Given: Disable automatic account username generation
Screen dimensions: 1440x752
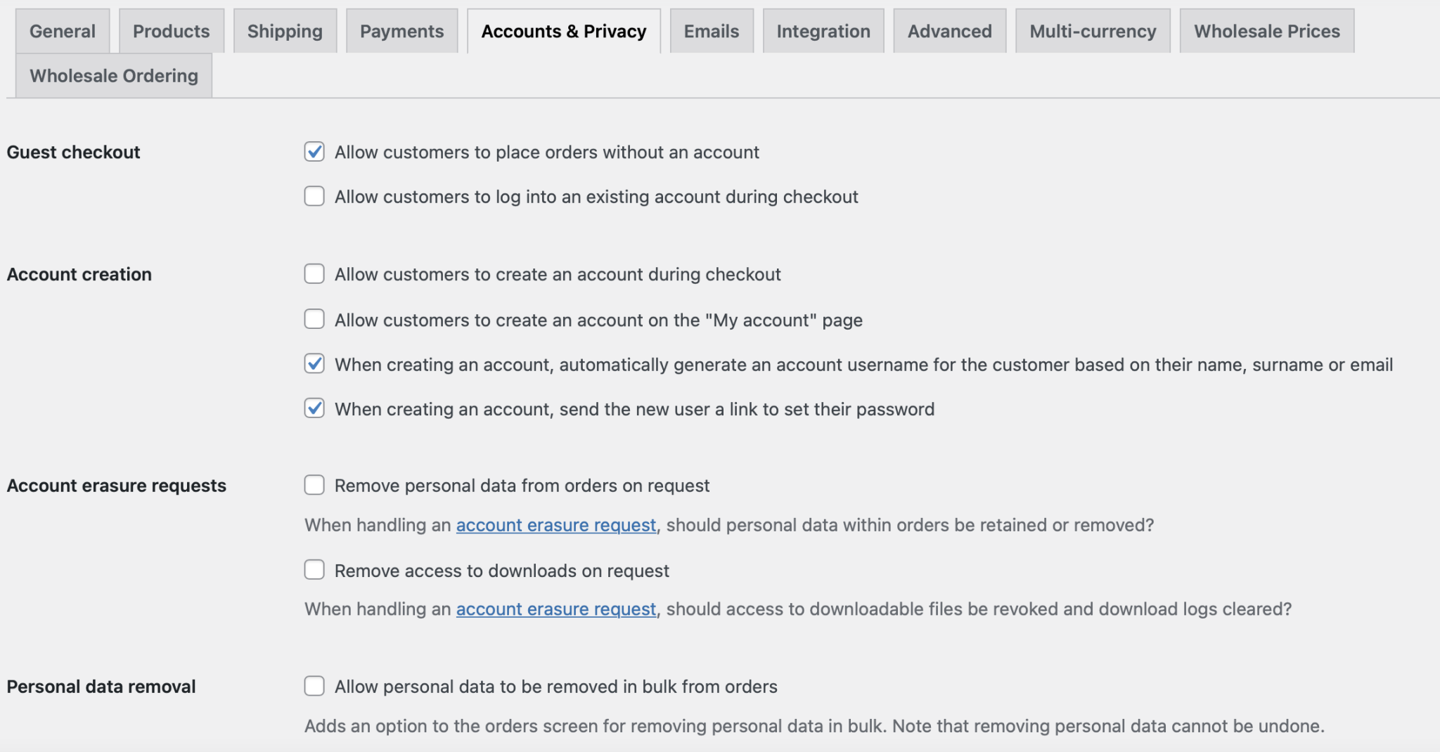Looking at the screenshot, I should tap(314, 364).
